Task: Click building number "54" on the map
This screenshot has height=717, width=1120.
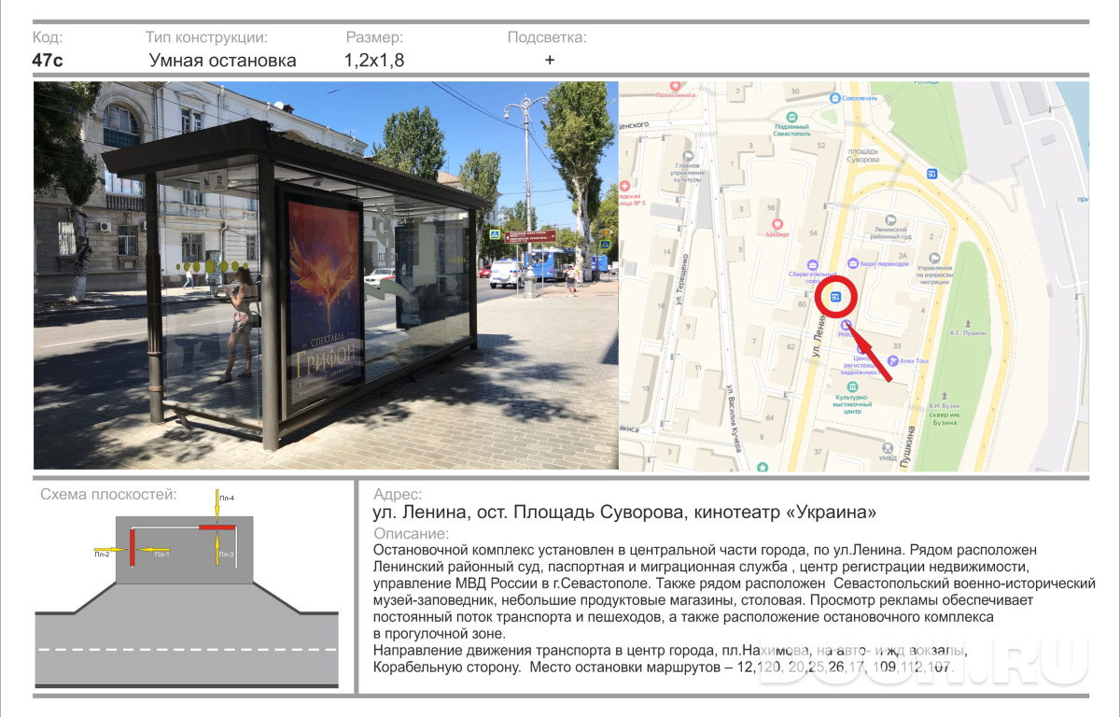Action: coord(813,233)
